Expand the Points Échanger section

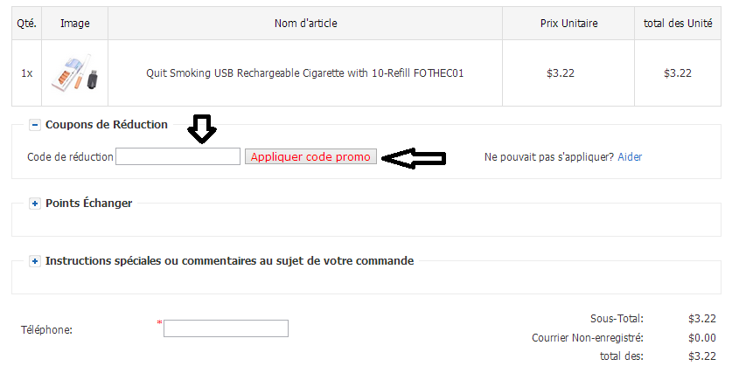35,204
